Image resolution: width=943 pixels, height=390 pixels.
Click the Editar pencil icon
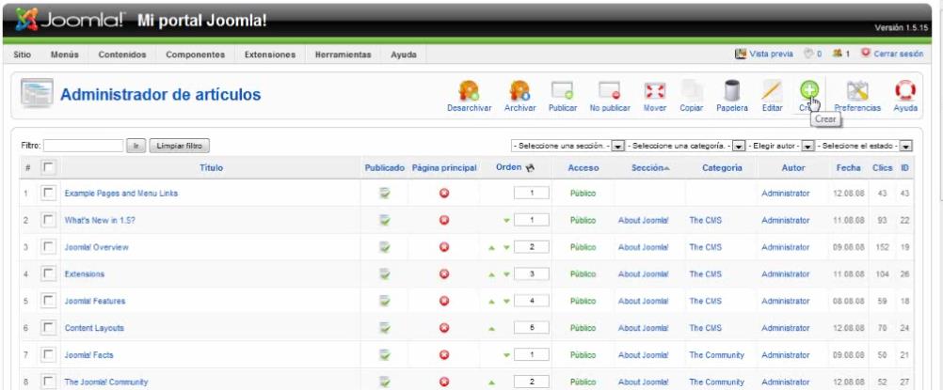(x=772, y=91)
